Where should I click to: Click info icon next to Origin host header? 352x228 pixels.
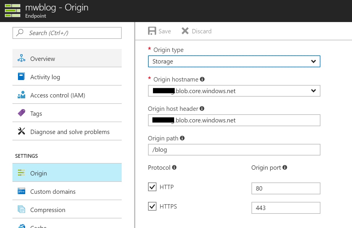pyautogui.click(x=202, y=108)
